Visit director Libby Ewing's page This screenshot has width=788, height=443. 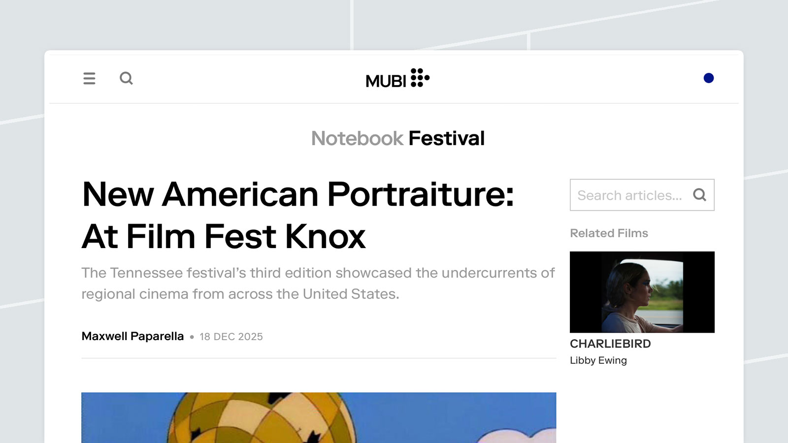coord(598,360)
